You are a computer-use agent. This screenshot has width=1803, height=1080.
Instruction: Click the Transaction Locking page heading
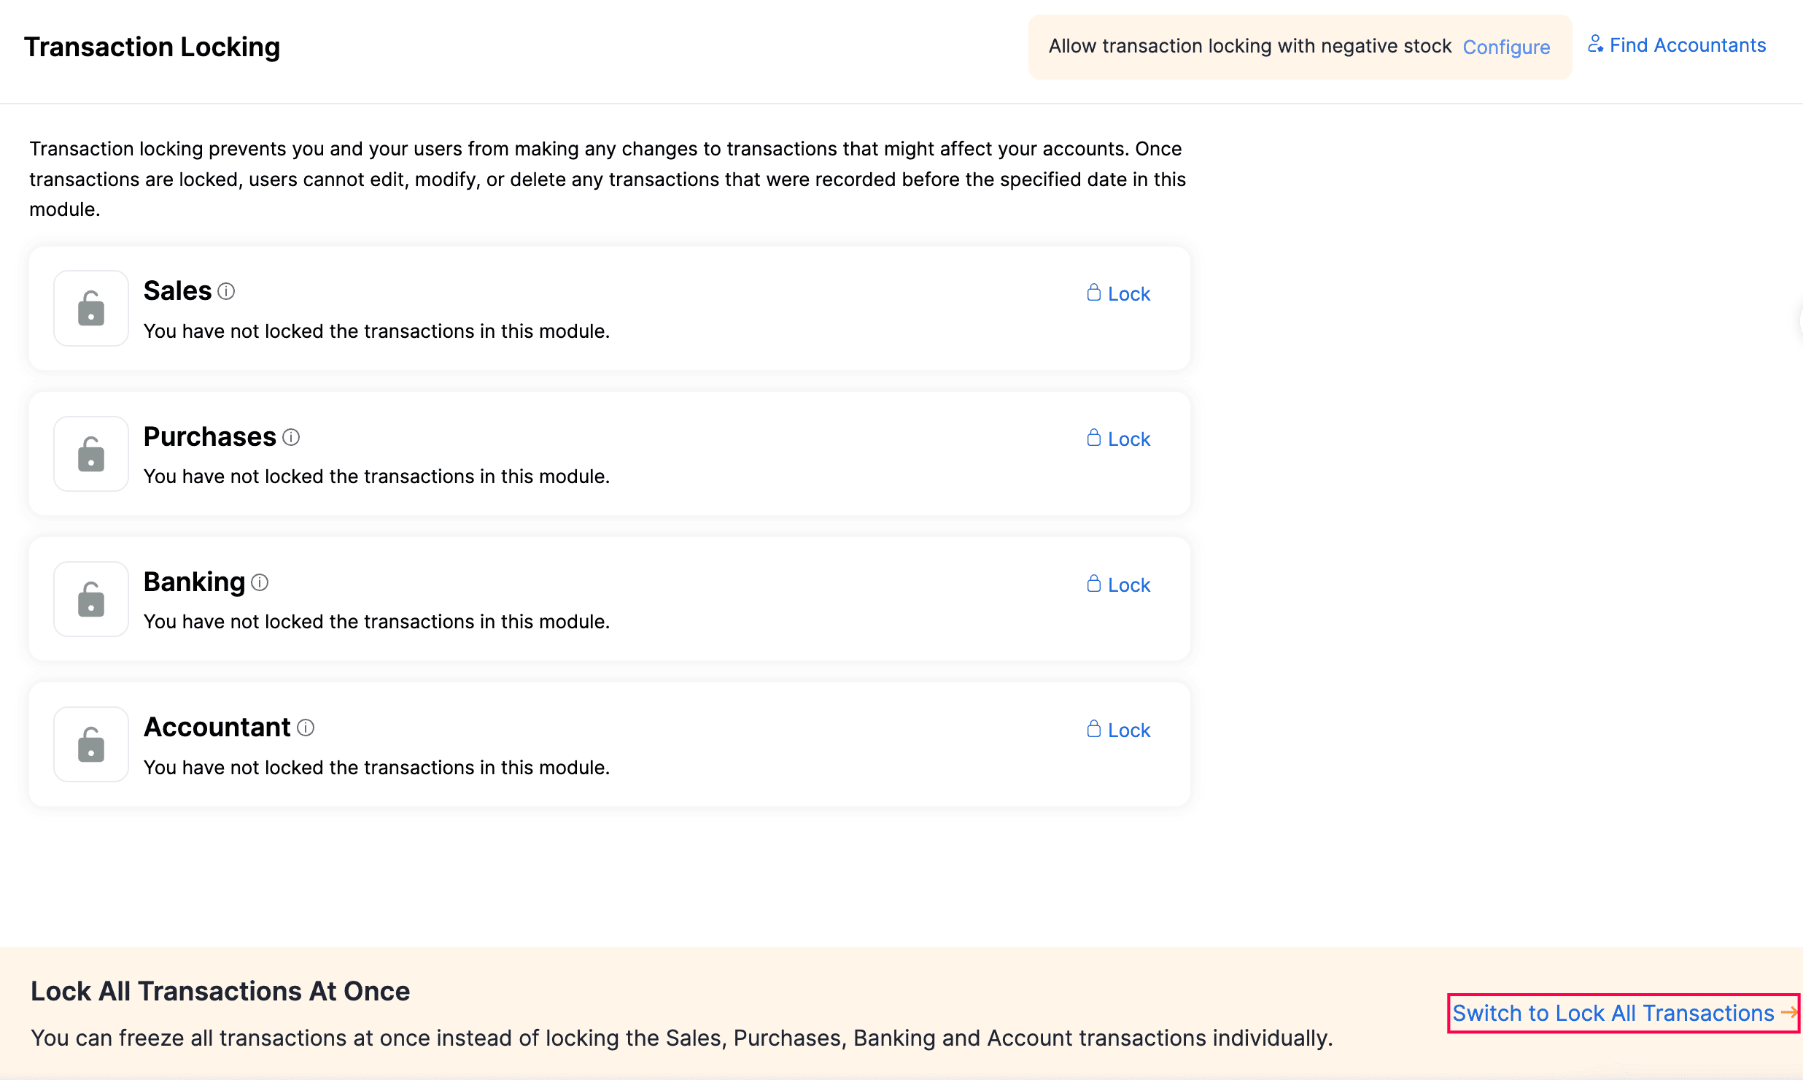[152, 47]
